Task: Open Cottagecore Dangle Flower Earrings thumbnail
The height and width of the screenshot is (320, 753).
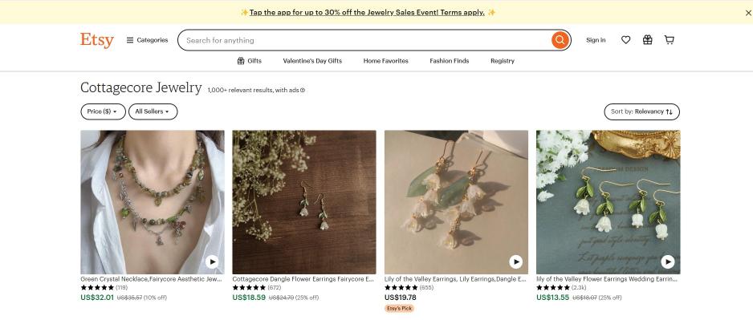Action: pos(304,202)
